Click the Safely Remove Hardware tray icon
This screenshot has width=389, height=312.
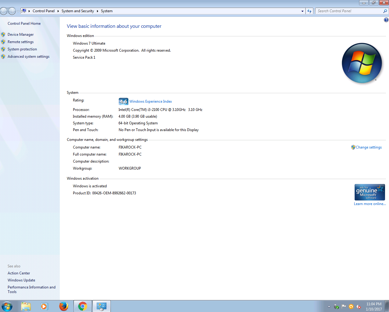[337, 306]
